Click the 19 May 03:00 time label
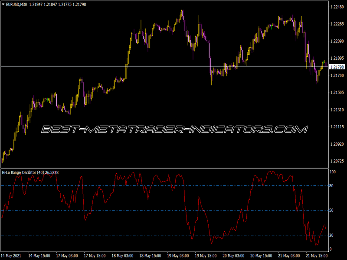Screen dimensions: 347x260 (x=178, y=256)
